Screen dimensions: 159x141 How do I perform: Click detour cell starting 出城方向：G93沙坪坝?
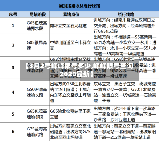point(126,67)
